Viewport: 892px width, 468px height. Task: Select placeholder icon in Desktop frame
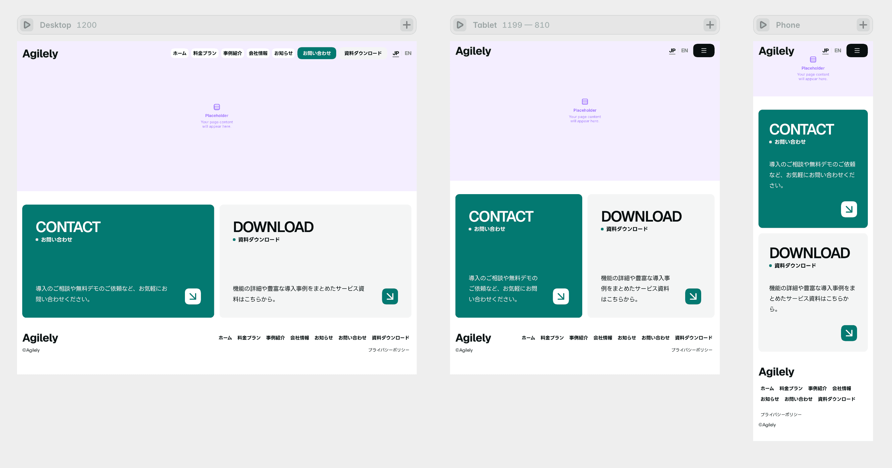click(x=217, y=107)
